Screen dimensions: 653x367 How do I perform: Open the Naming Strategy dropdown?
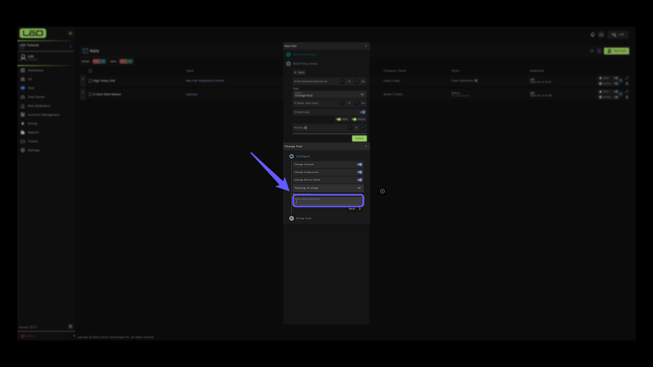(x=328, y=188)
